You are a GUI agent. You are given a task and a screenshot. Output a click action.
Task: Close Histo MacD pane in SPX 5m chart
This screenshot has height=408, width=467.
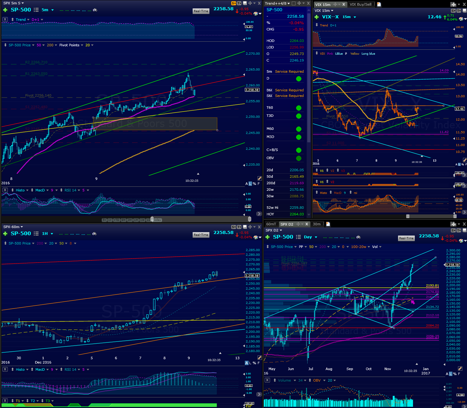(x=5, y=190)
